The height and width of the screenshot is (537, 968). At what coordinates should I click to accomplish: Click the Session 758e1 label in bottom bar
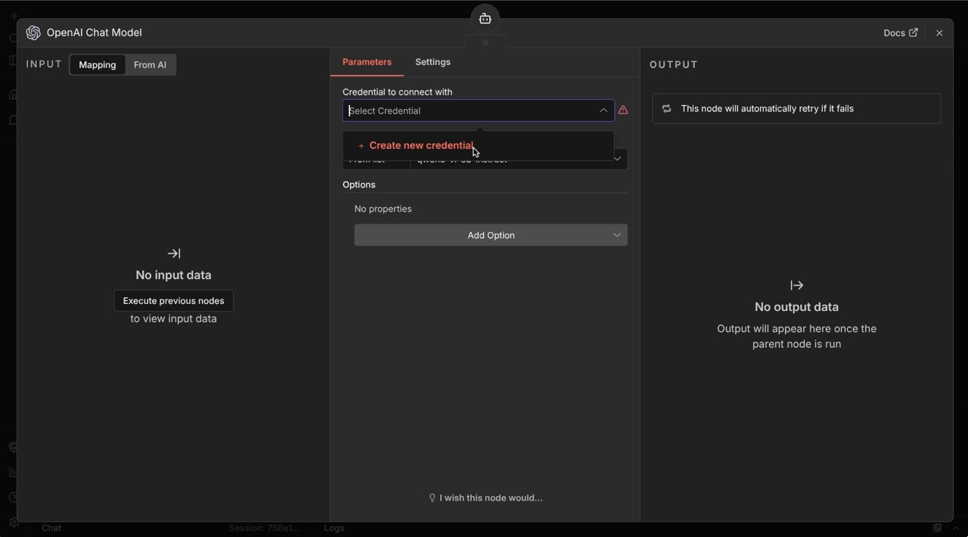click(x=264, y=528)
